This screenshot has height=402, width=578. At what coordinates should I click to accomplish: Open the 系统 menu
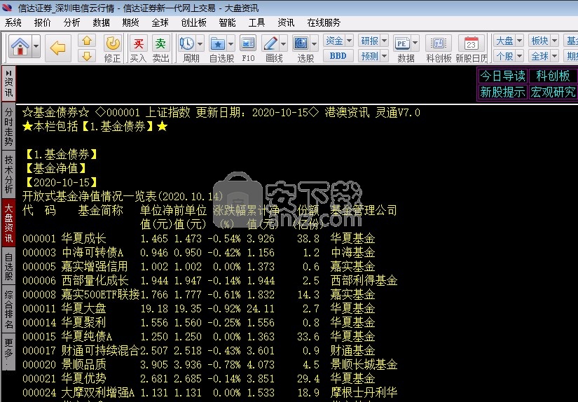13,23
